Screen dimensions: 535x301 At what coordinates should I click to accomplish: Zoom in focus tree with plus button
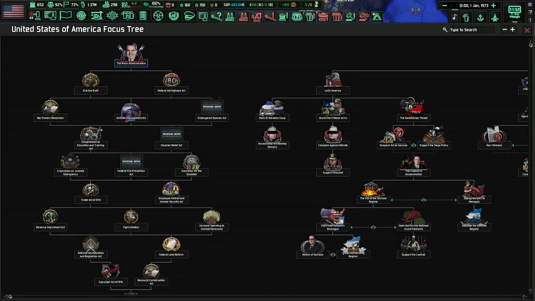513,30
